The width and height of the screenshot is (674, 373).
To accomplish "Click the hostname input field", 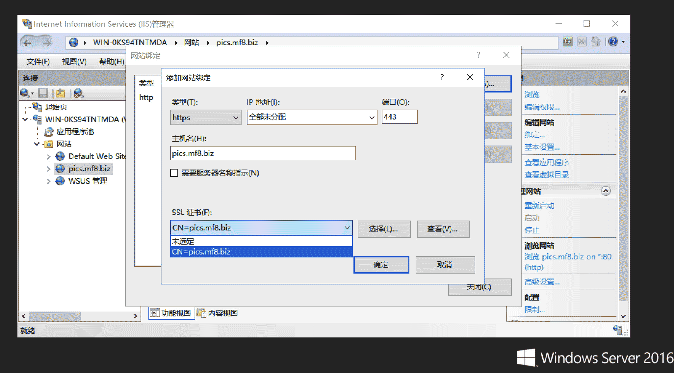I will (x=263, y=153).
